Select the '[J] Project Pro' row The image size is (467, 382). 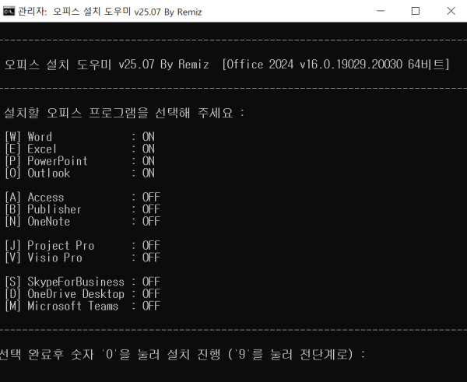tap(83, 246)
